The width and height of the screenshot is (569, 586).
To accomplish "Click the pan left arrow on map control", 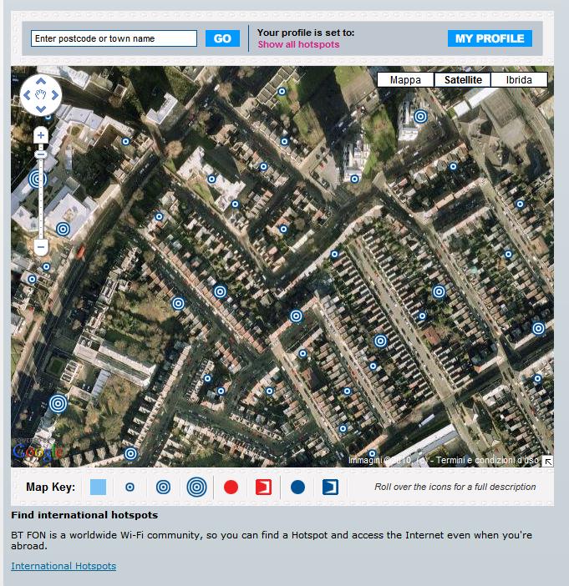I will coord(27,95).
